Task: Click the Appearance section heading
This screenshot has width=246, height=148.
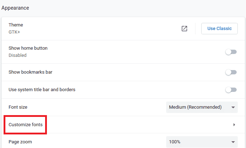Action: click(x=15, y=8)
